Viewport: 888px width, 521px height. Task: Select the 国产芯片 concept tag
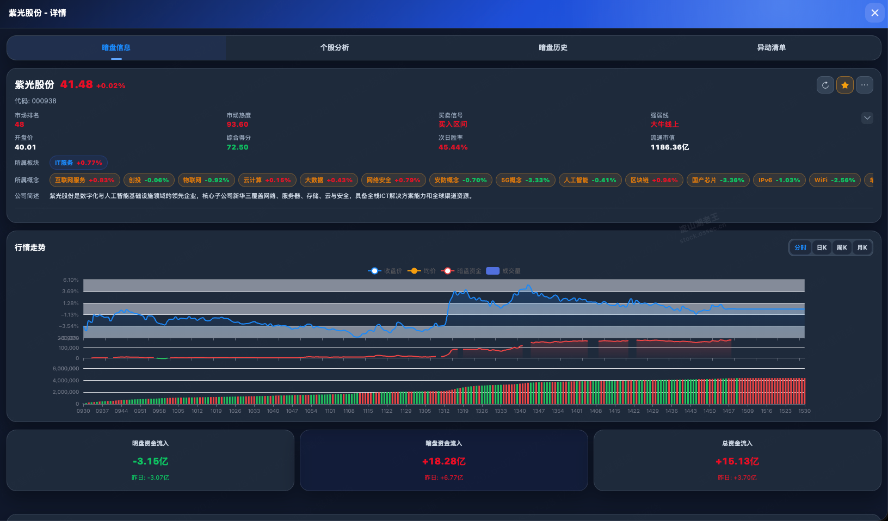718,180
